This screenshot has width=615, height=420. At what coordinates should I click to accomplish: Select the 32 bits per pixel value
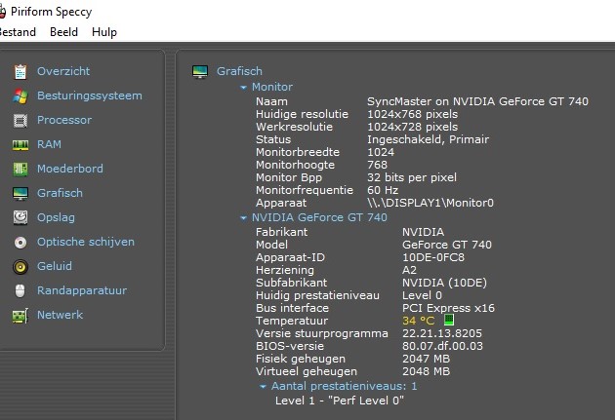412,177
